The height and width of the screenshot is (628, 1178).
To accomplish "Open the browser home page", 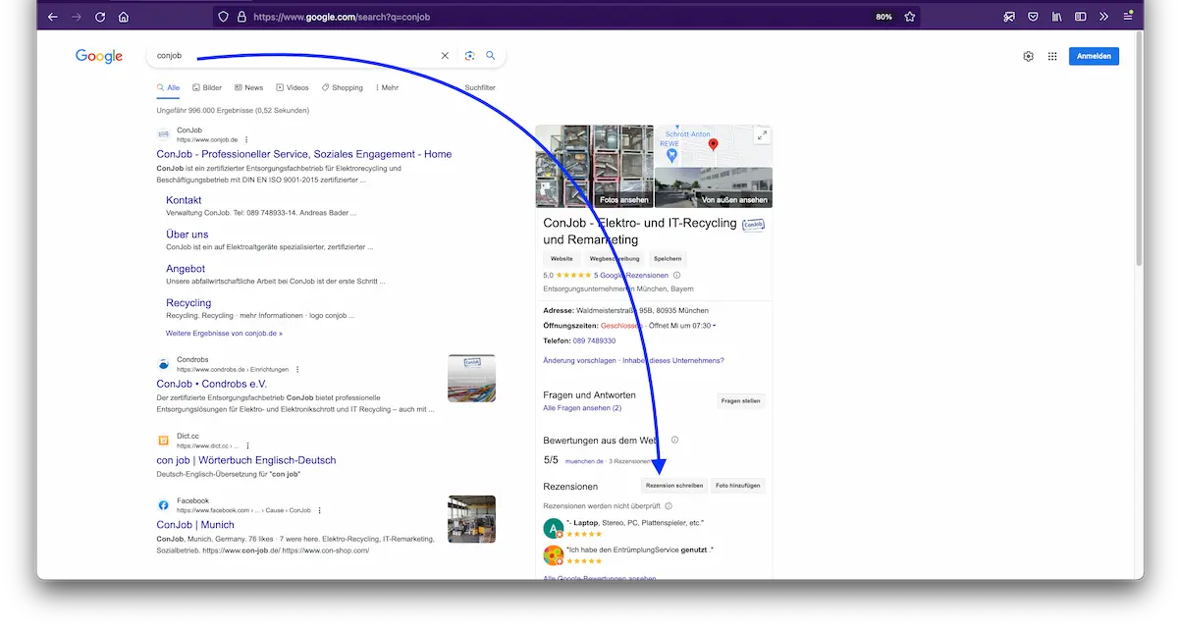I will 124,17.
